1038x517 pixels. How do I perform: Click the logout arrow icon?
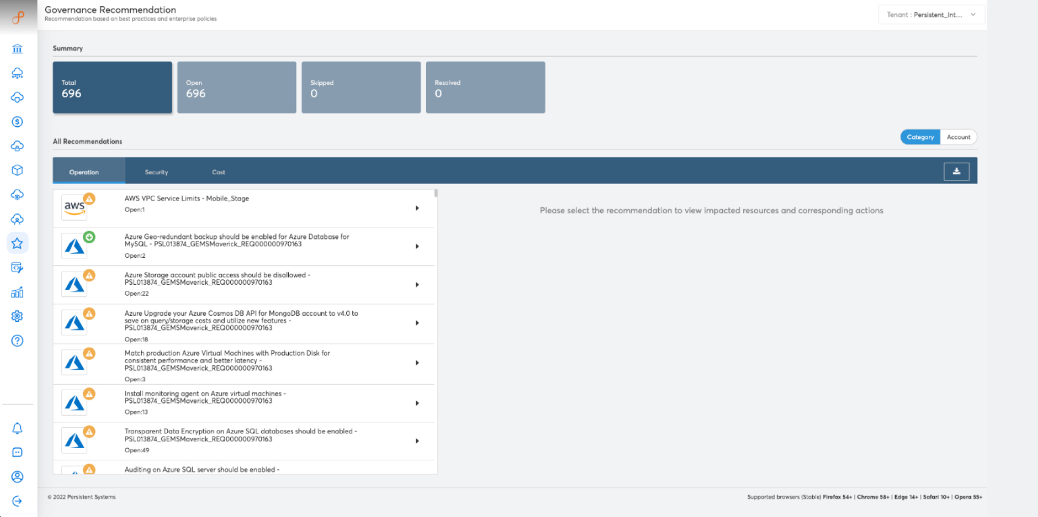pyautogui.click(x=17, y=501)
